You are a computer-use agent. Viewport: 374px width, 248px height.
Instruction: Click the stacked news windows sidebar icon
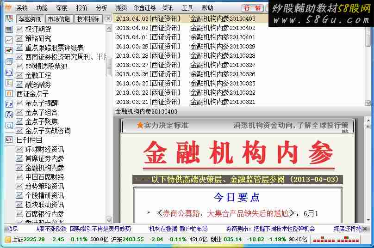[9, 61]
